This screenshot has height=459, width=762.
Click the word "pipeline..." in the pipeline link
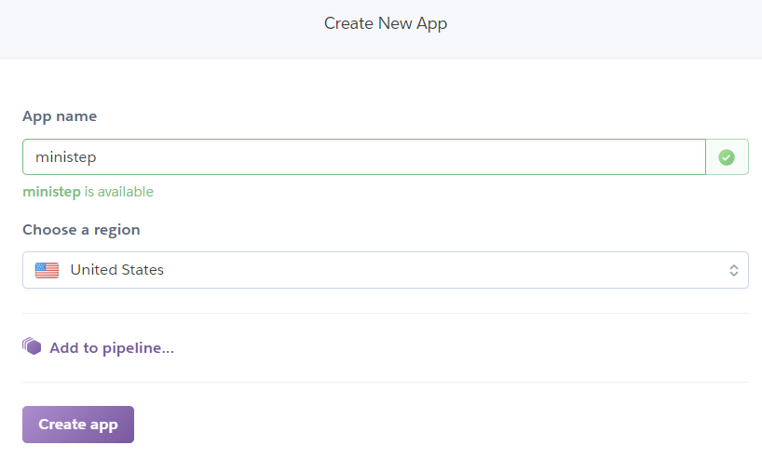tap(139, 348)
